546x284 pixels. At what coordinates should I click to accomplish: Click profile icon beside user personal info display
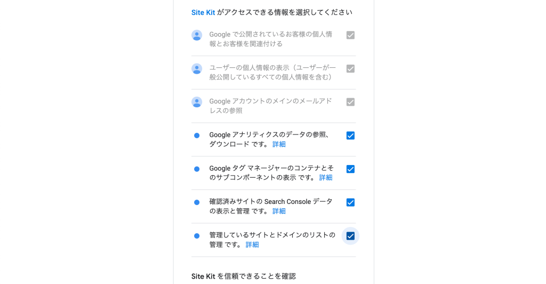[197, 69]
